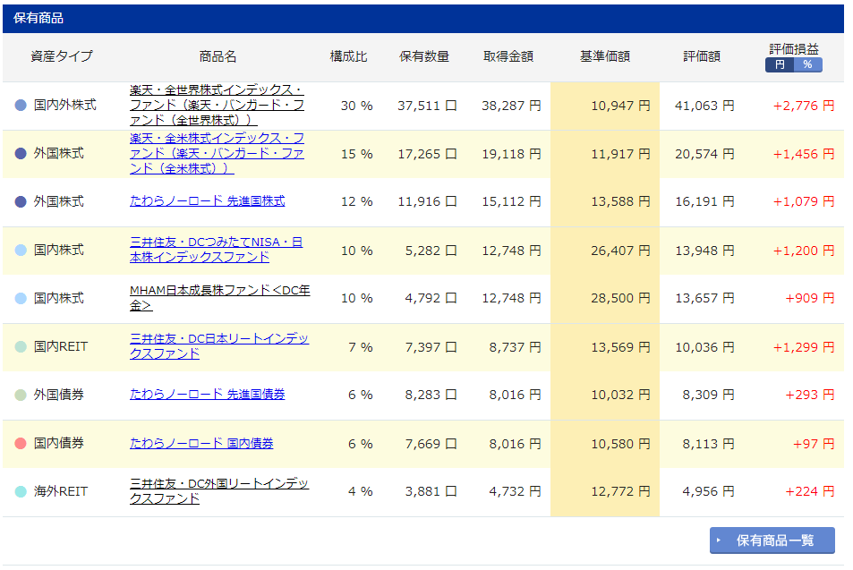Click the 12 % composition value

coord(357,202)
